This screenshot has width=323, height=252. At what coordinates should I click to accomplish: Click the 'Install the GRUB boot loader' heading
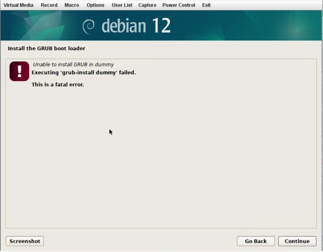pyautogui.click(x=47, y=48)
